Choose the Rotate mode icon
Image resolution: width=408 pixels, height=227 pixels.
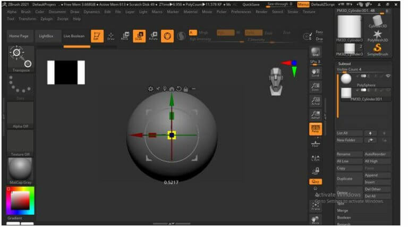pos(153,36)
